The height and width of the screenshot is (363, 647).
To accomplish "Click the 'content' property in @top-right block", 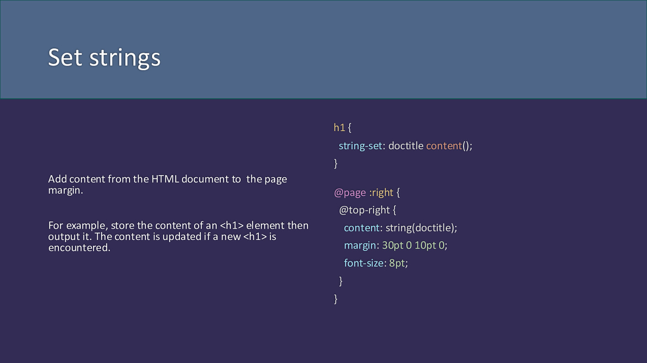I will 362,228.
